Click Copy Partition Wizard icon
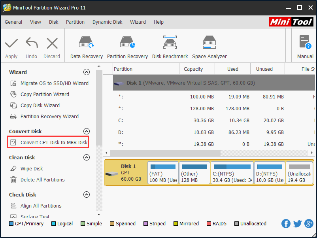 point(13,94)
